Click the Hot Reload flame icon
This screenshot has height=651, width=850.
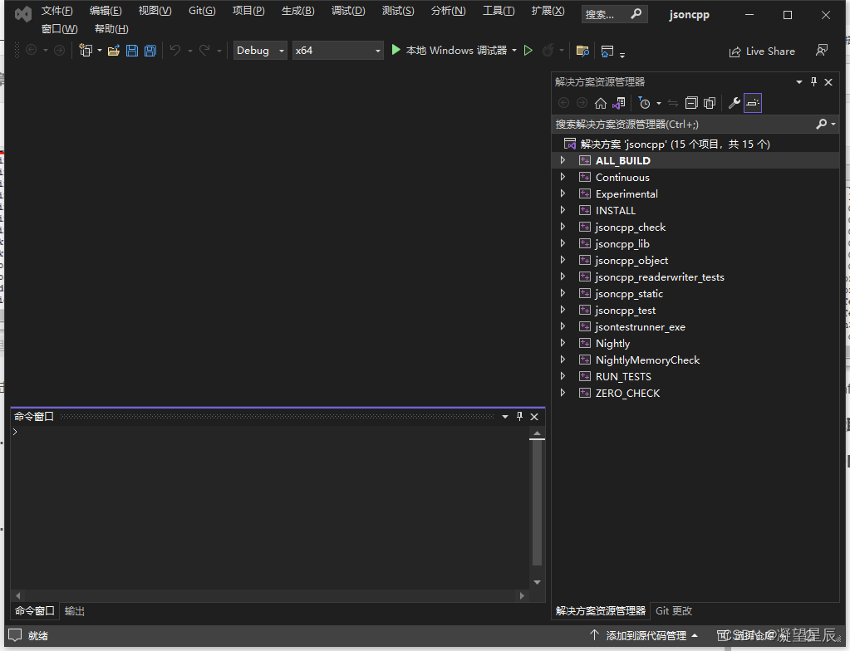548,51
